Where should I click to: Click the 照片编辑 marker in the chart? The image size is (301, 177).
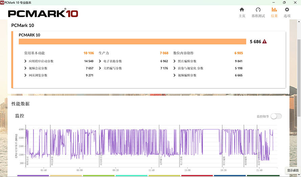224,161
